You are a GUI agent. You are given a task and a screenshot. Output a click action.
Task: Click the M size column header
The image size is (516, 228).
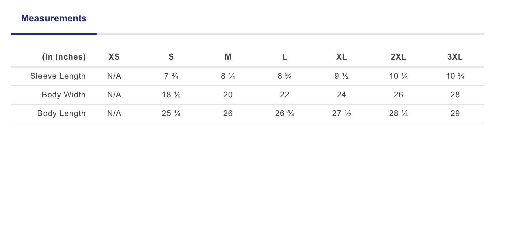pyautogui.click(x=228, y=57)
